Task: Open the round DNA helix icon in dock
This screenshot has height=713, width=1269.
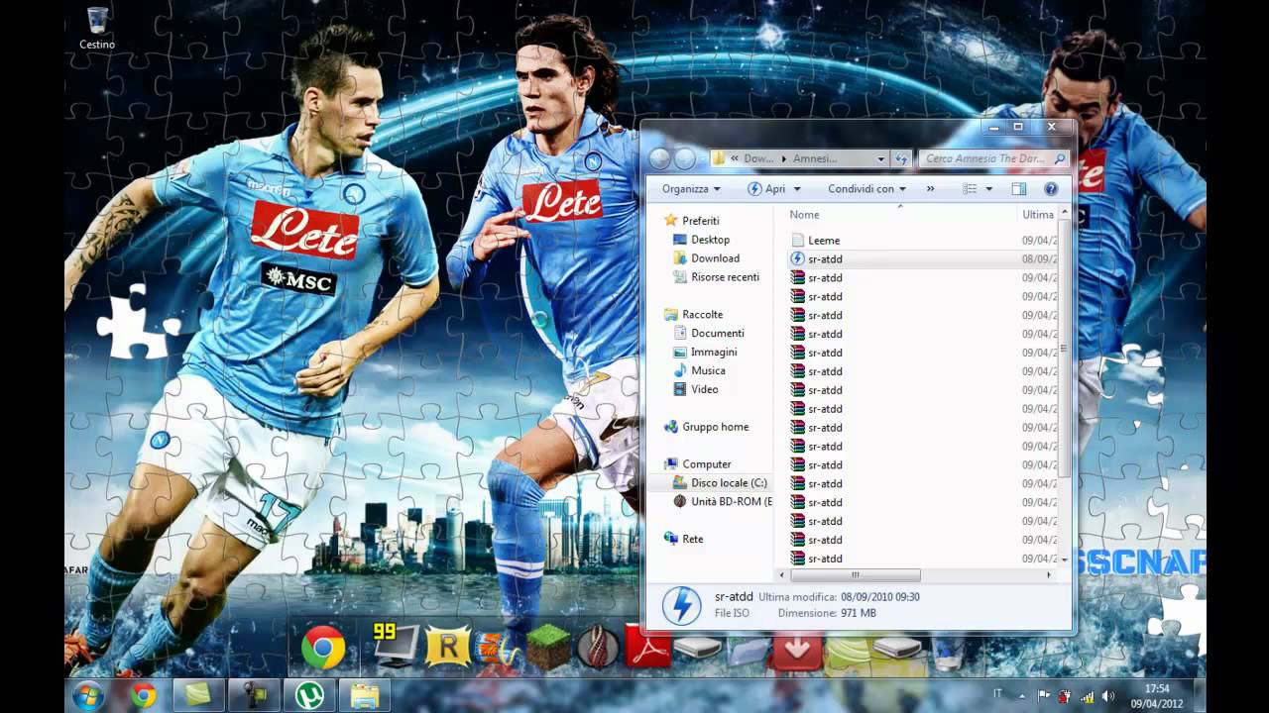Action: [x=598, y=649]
